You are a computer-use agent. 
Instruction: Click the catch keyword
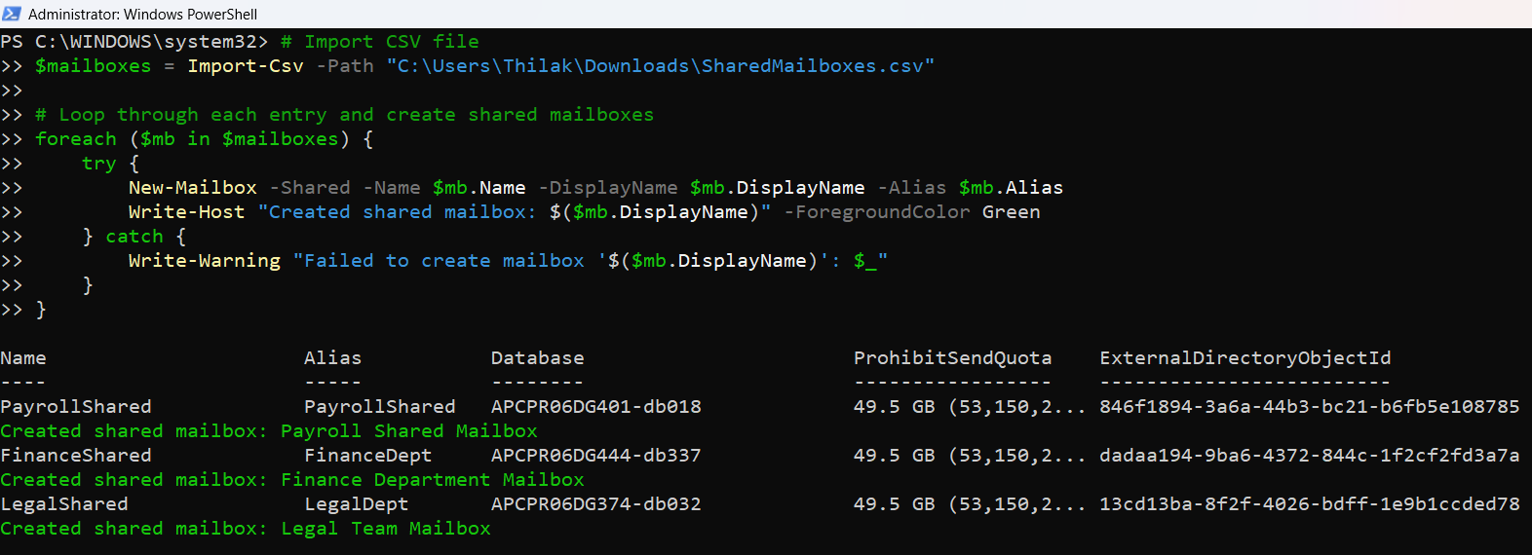click(134, 237)
